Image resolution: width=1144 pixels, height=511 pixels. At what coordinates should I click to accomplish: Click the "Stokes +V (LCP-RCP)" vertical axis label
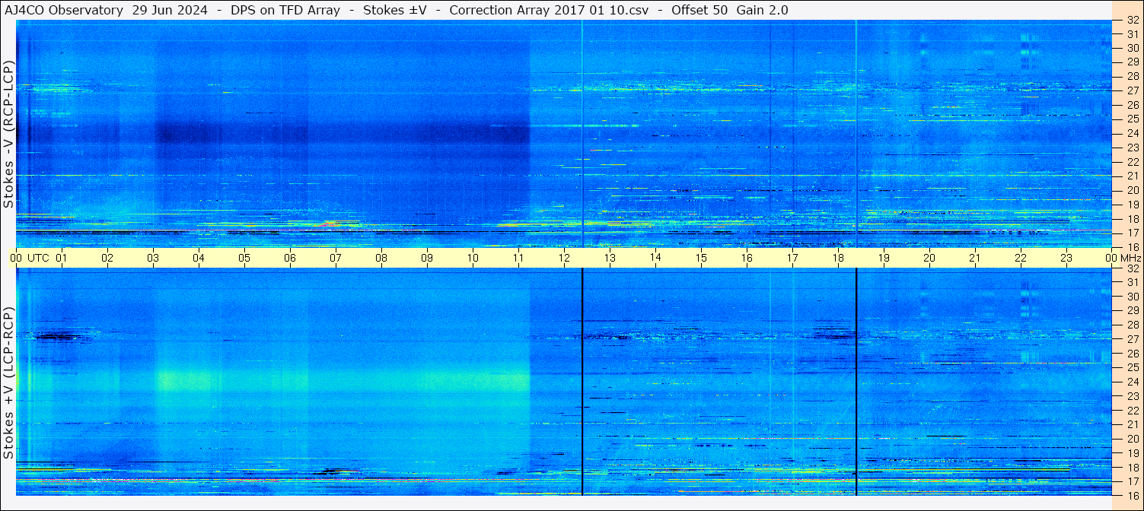(8, 382)
